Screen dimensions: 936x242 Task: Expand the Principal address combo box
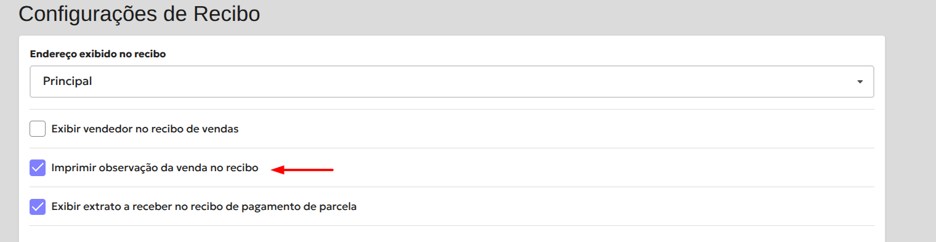(452, 81)
